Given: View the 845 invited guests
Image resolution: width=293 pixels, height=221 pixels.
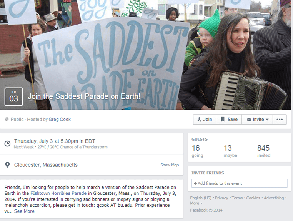Looking at the screenshot, I should pyautogui.click(x=264, y=151).
